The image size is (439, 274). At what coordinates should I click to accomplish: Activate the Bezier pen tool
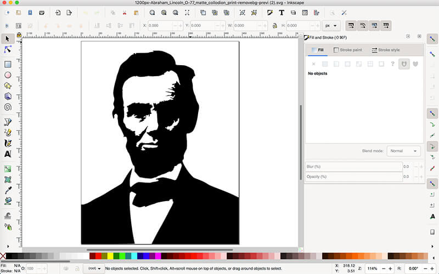pyautogui.click(x=8, y=122)
